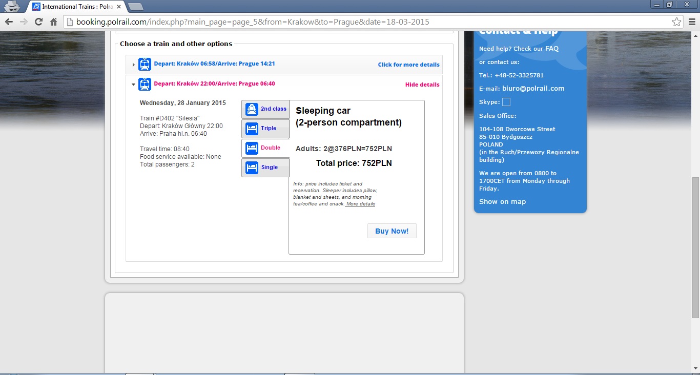The width and height of the screenshot is (700, 375).
Task: Click the Train #D402 "Silesia" text
Action: (170, 118)
